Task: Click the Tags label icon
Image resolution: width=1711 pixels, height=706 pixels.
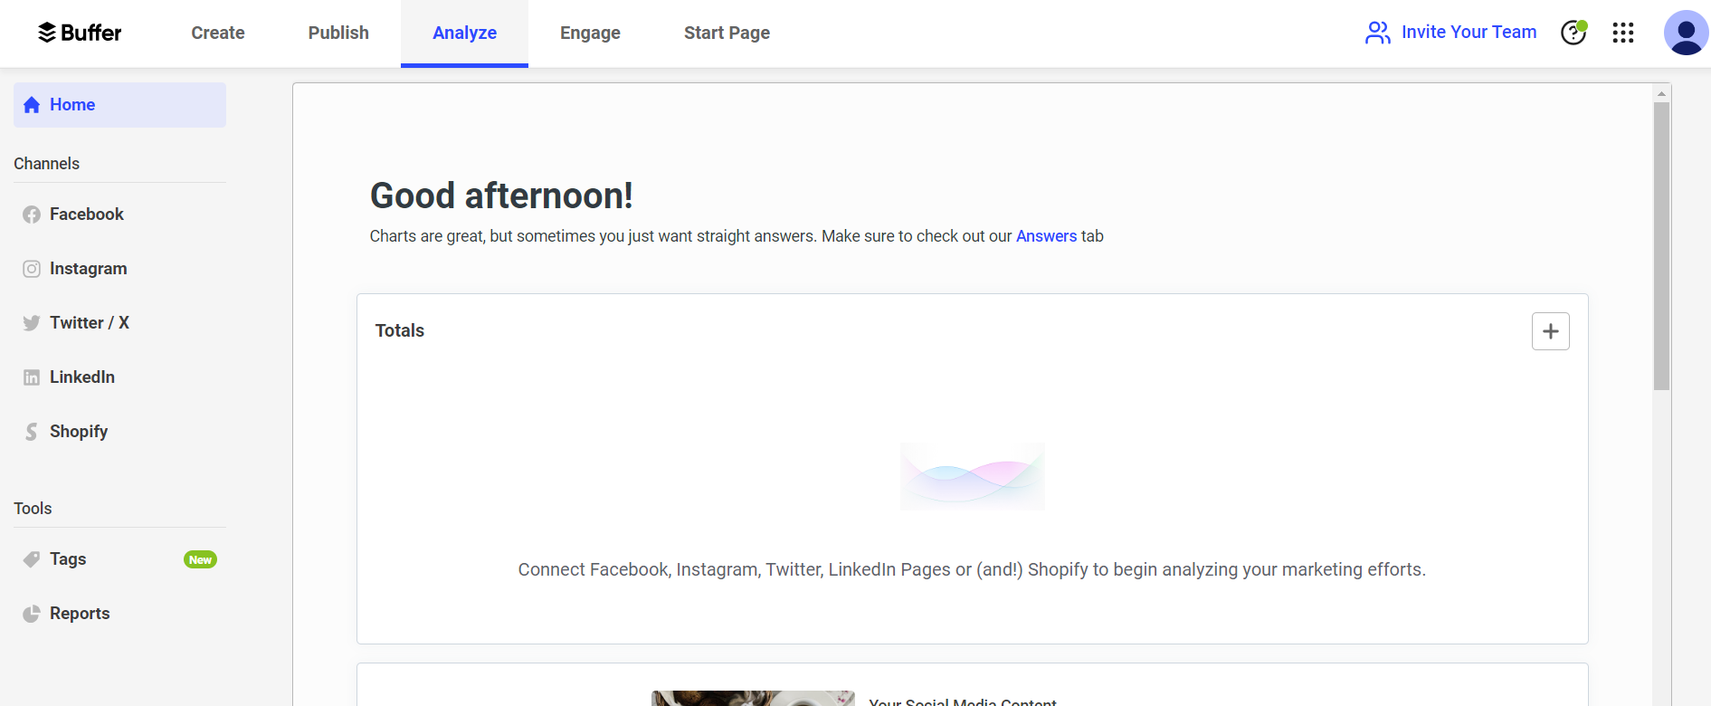Action: [32, 559]
